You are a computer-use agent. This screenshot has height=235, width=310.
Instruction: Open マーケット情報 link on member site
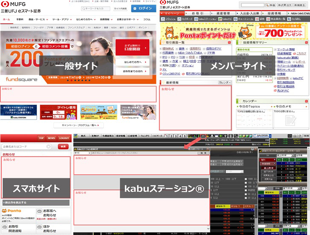286,49
